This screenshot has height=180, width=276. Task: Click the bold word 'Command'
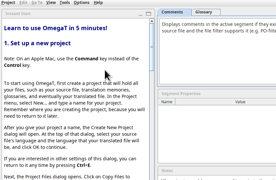(87, 59)
